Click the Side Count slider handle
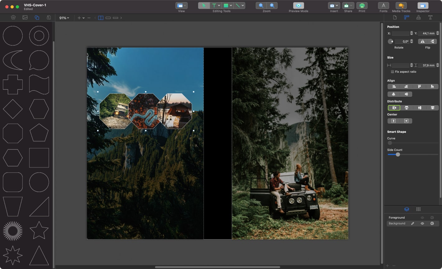This screenshot has height=269, width=442. 397,154
